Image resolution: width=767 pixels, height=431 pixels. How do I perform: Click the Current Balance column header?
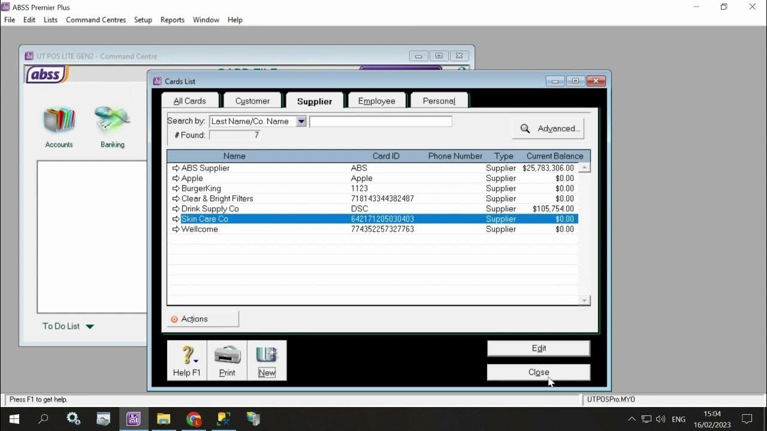tap(555, 156)
